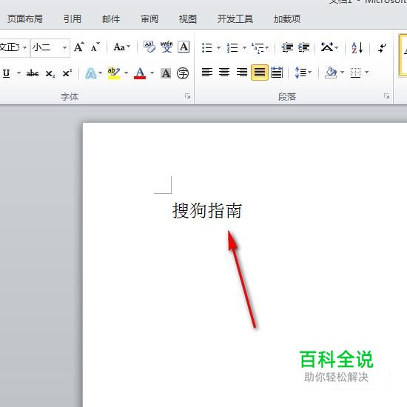Apply the Character Border icon
This screenshot has height=407, width=407.
pos(184,47)
